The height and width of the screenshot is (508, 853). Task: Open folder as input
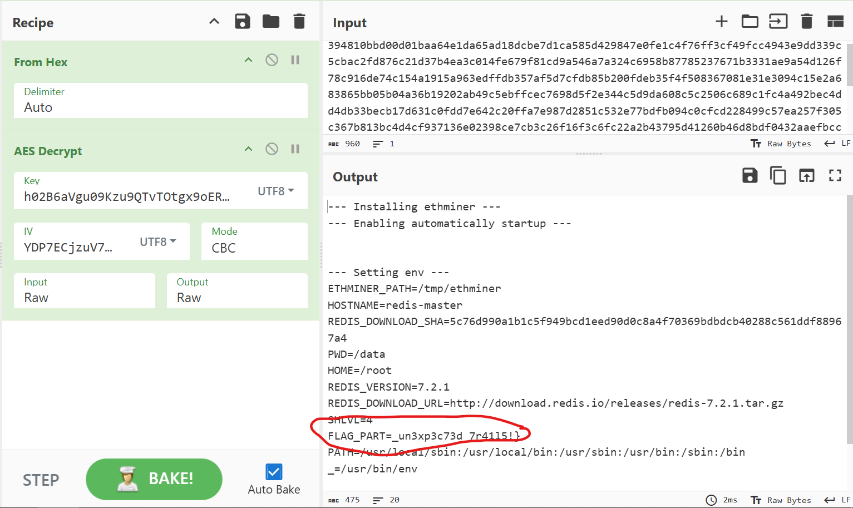750,22
